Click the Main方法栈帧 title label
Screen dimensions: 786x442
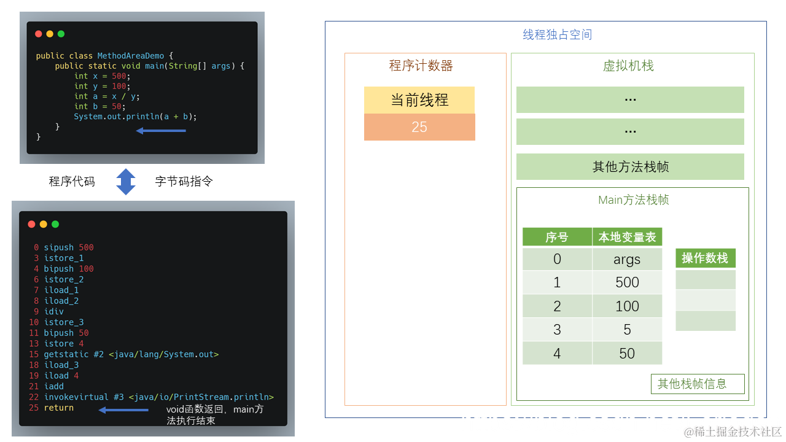coord(633,200)
